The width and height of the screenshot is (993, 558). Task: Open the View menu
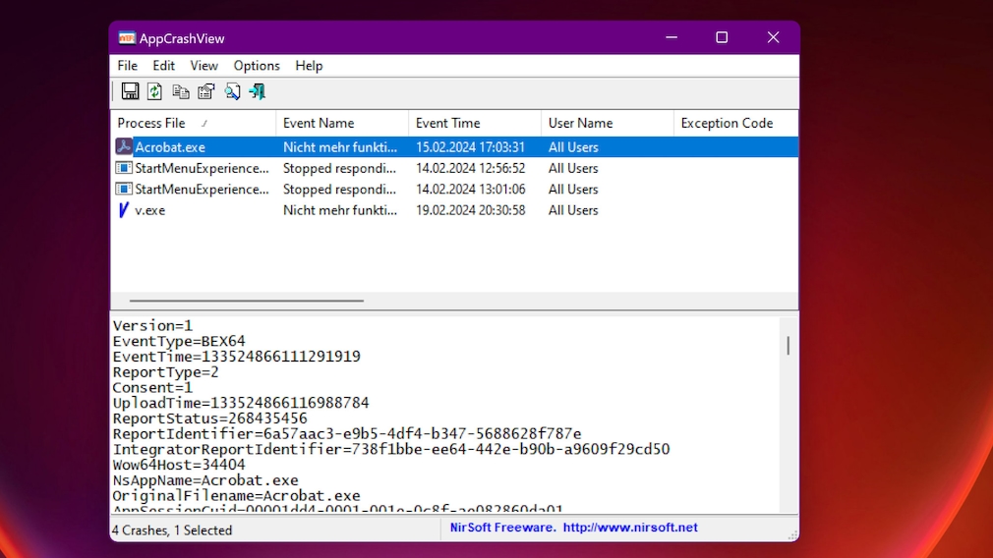click(x=204, y=66)
